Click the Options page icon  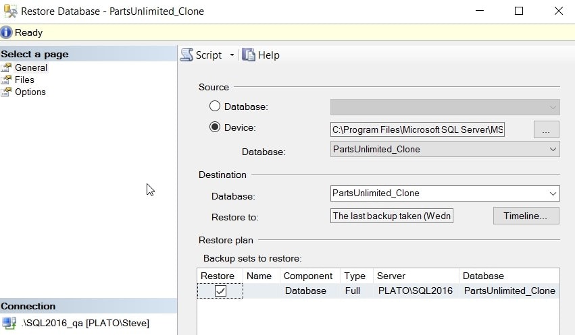pos(7,92)
